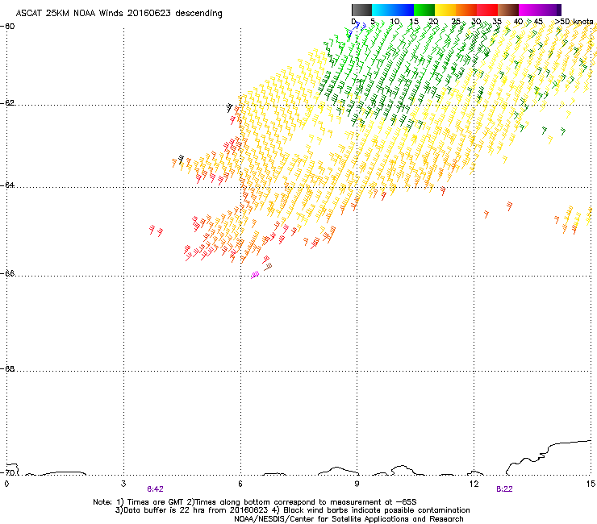Click the 'NOAA/NESDIS/Center for Satellite Applications' credit line
Viewport: 597px width, 524px height.
[x=349, y=519]
